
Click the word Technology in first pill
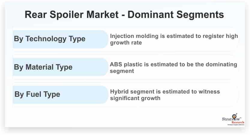tap(46, 39)
